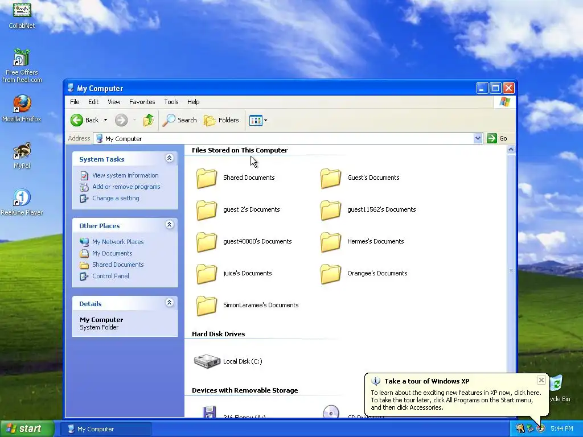Select SimonLaramee's Documents folder icon
This screenshot has height=437, width=583.
[206, 306]
